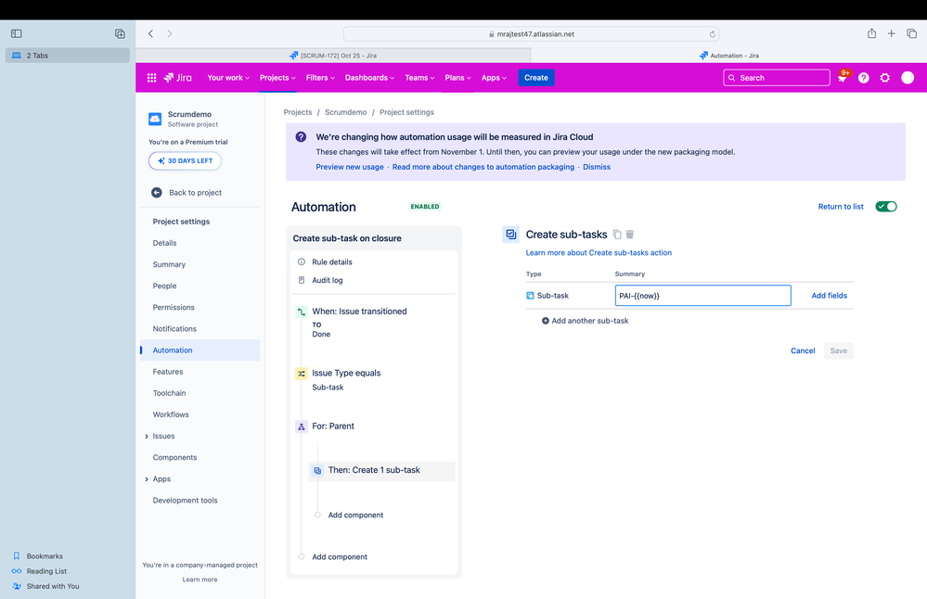The image size is (927, 599).
Task: Click the Create sub-tasks checkbox icon
Action: click(510, 234)
